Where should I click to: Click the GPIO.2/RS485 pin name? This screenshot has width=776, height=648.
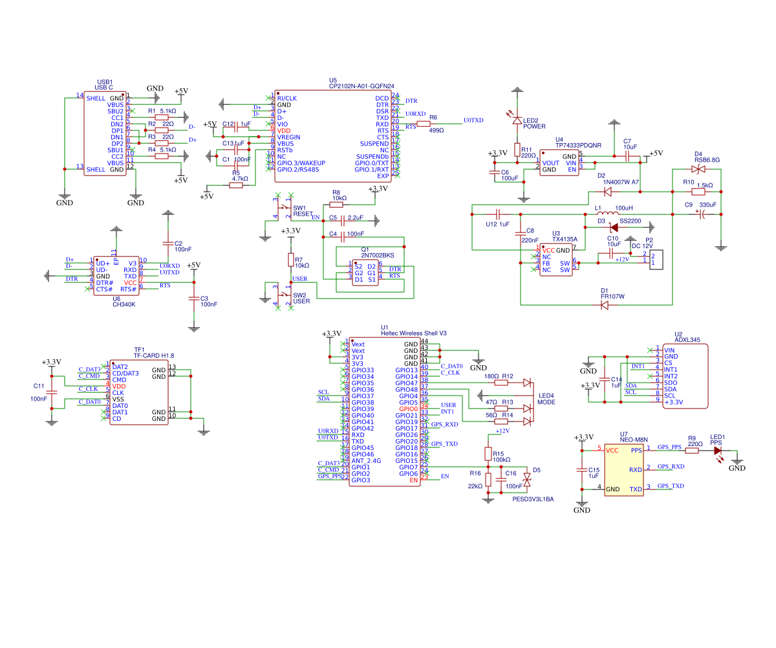click(298, 170)
